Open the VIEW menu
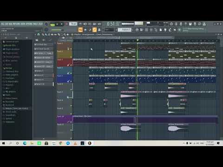Viewport: 223px width, 167px height. click(23, 24)
